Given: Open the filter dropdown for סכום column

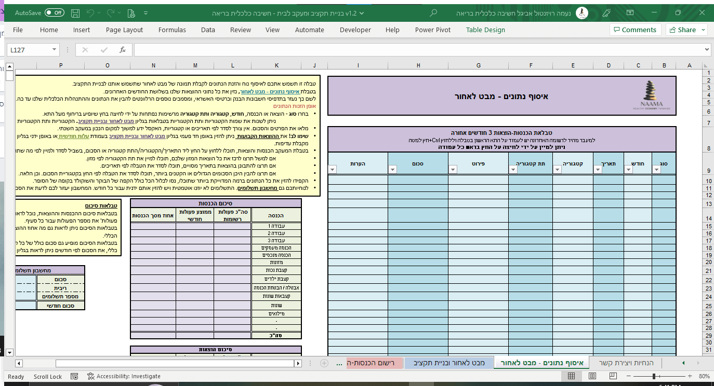Looking at the screenshot, I should pos(392,169).
